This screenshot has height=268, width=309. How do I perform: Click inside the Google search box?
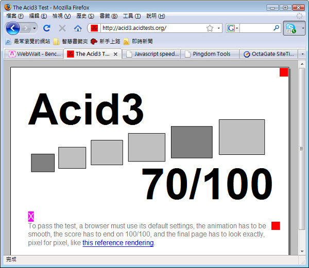click(x=256, y=28)
